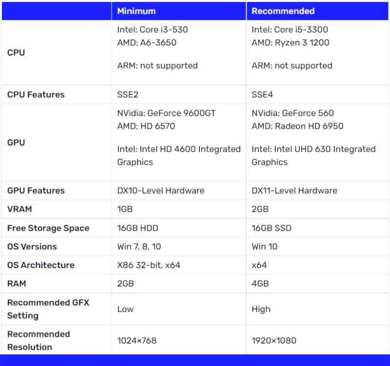390x366 pixels.
Task: Click Intel: Core i5-3300 text
Action: click(290, 30)
